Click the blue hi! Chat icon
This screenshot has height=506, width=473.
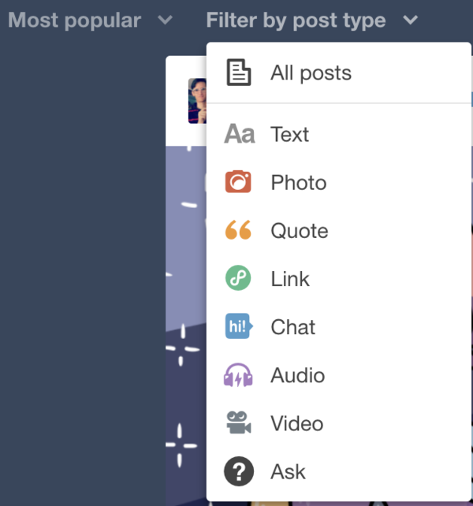click(x=239, y=326)
